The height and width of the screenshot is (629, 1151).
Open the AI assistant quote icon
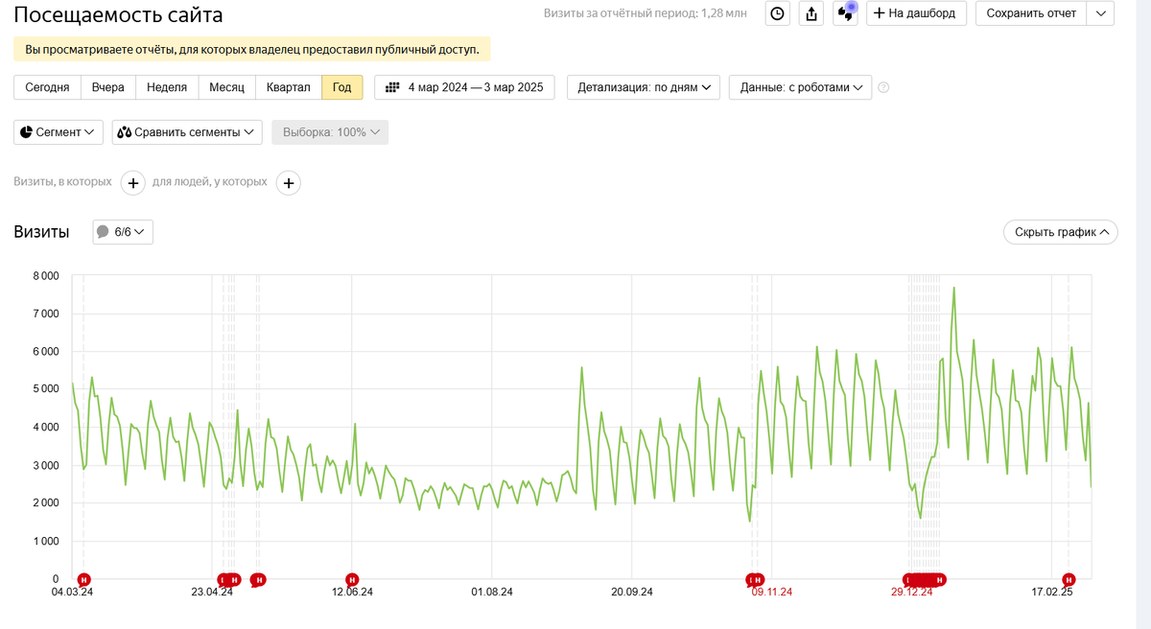[x=845, y=13]
